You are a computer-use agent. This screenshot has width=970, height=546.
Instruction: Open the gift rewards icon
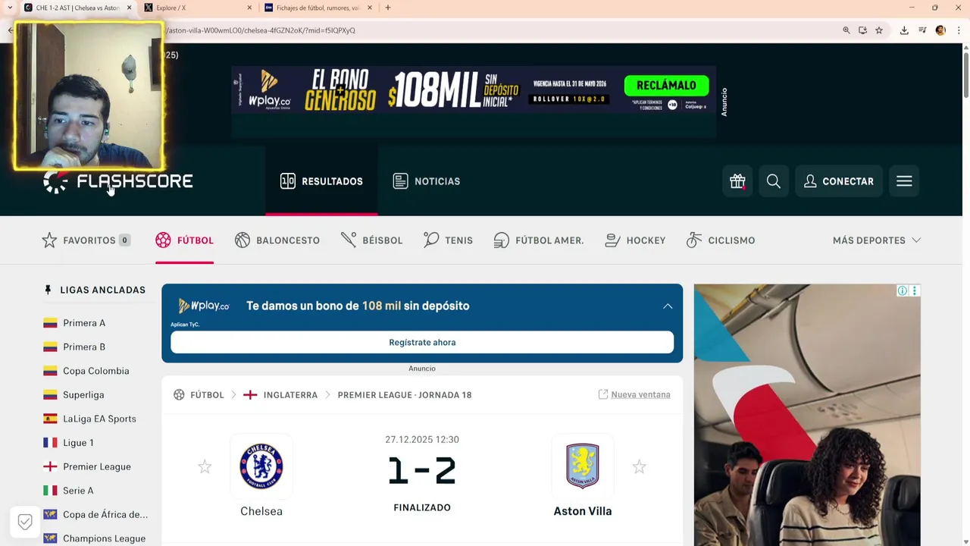pyautogui.click(x=737, y=181)
